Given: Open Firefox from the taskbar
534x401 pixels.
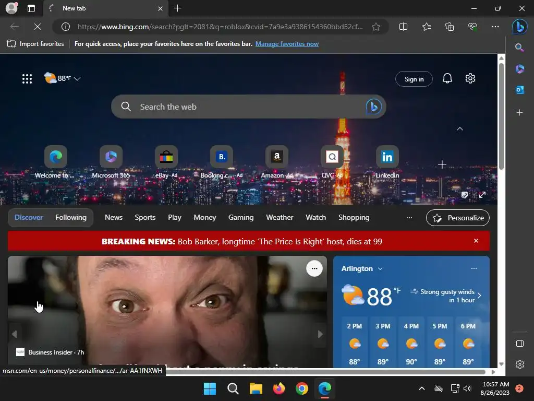Looking at the screenshot, I should [279, 388].
